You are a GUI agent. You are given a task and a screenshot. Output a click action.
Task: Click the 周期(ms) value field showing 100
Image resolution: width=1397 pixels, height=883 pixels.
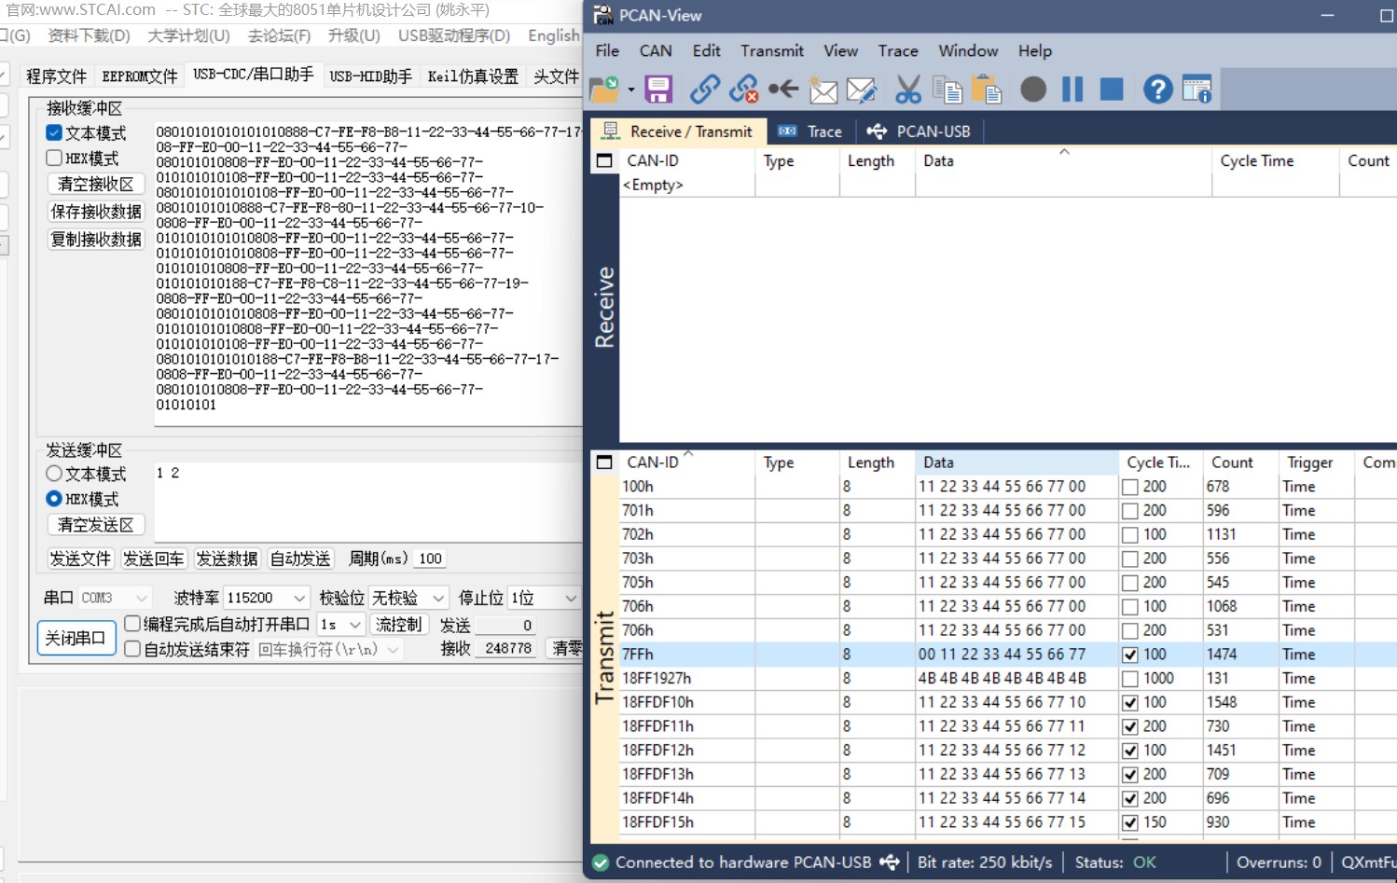point(430,559)
